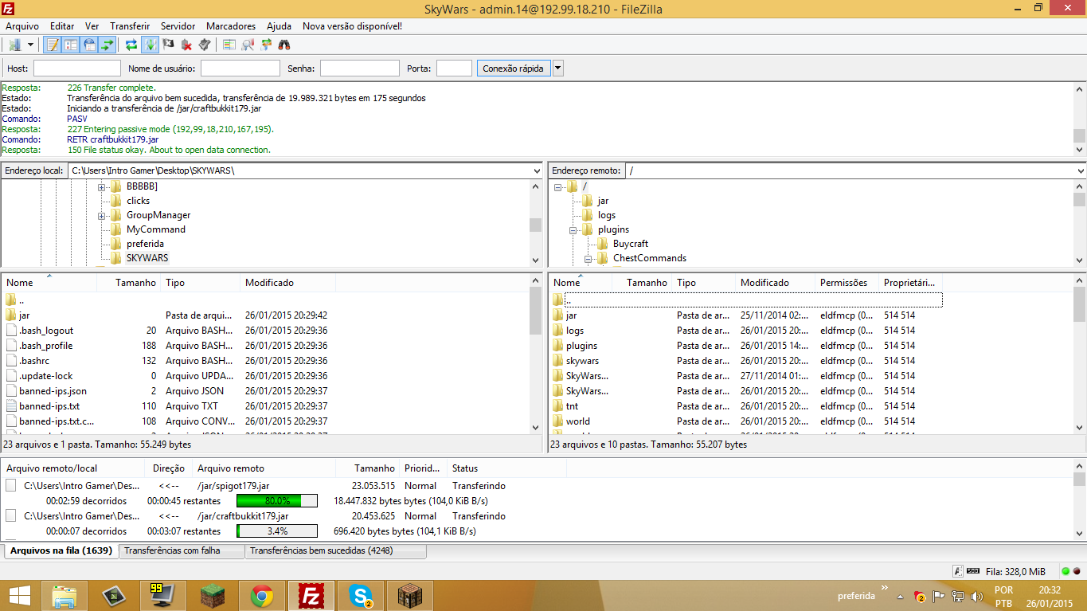This screenshot has height=611, width=1087.
Task: Click the 80.0% transfer progress bar
Action: click(x=277, y=501)
